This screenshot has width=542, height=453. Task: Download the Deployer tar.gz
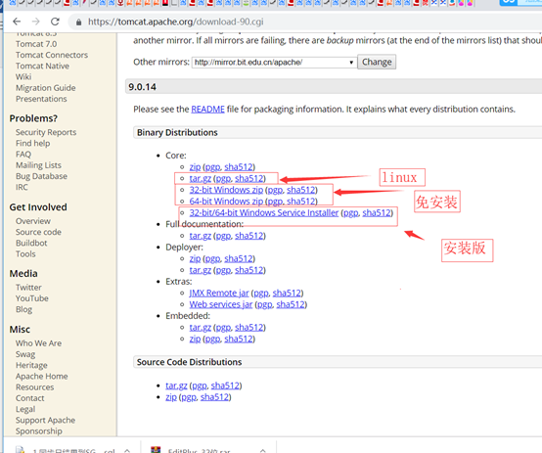pos(201,270)
